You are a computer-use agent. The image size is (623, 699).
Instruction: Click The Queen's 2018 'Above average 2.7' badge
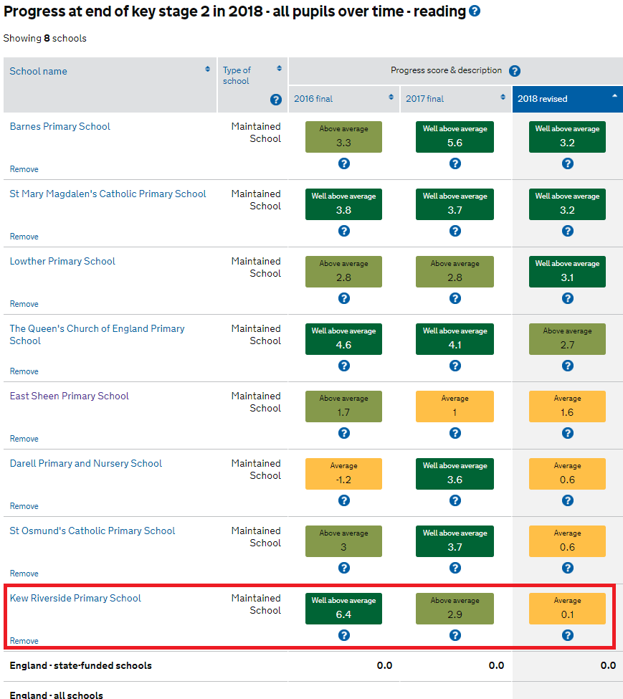[567, 339]
